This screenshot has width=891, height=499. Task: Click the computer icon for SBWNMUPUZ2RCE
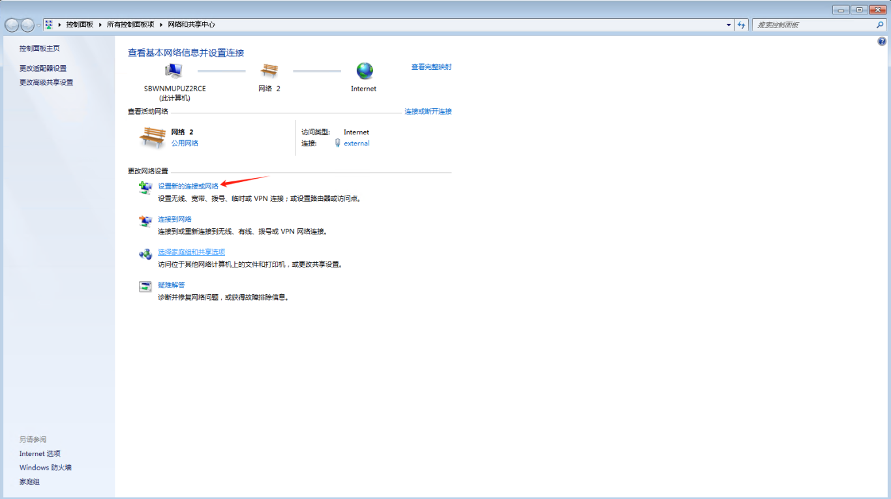tap(174, 70)
